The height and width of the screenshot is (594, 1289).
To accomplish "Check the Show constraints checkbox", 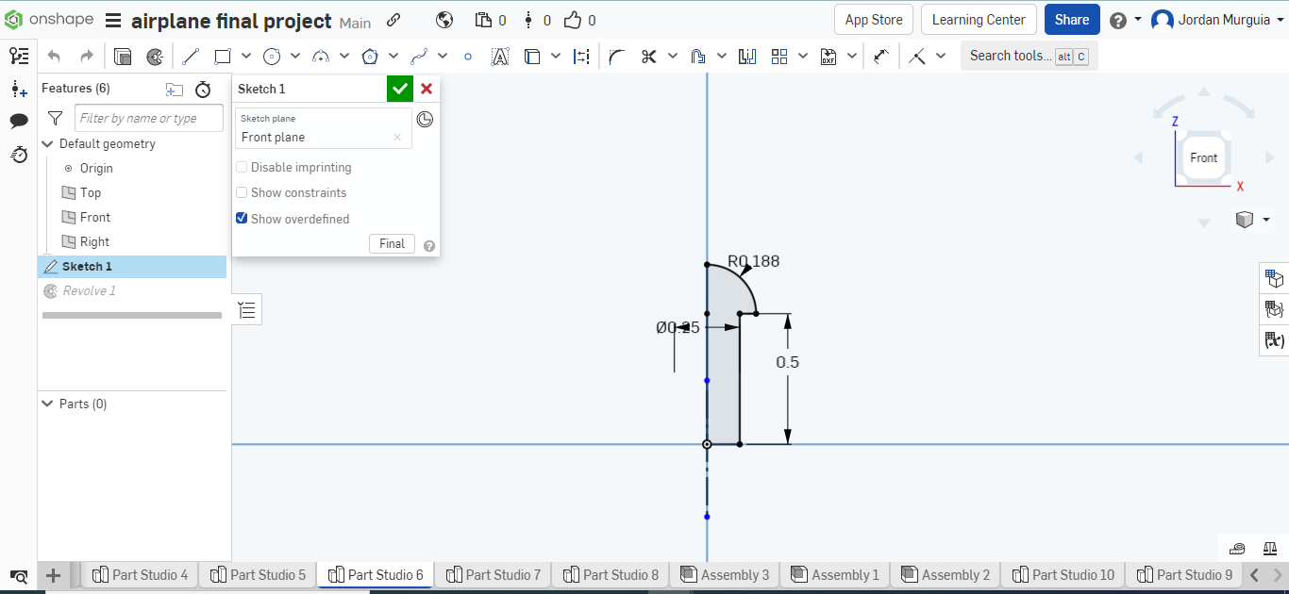I will [x=242, y=192].
